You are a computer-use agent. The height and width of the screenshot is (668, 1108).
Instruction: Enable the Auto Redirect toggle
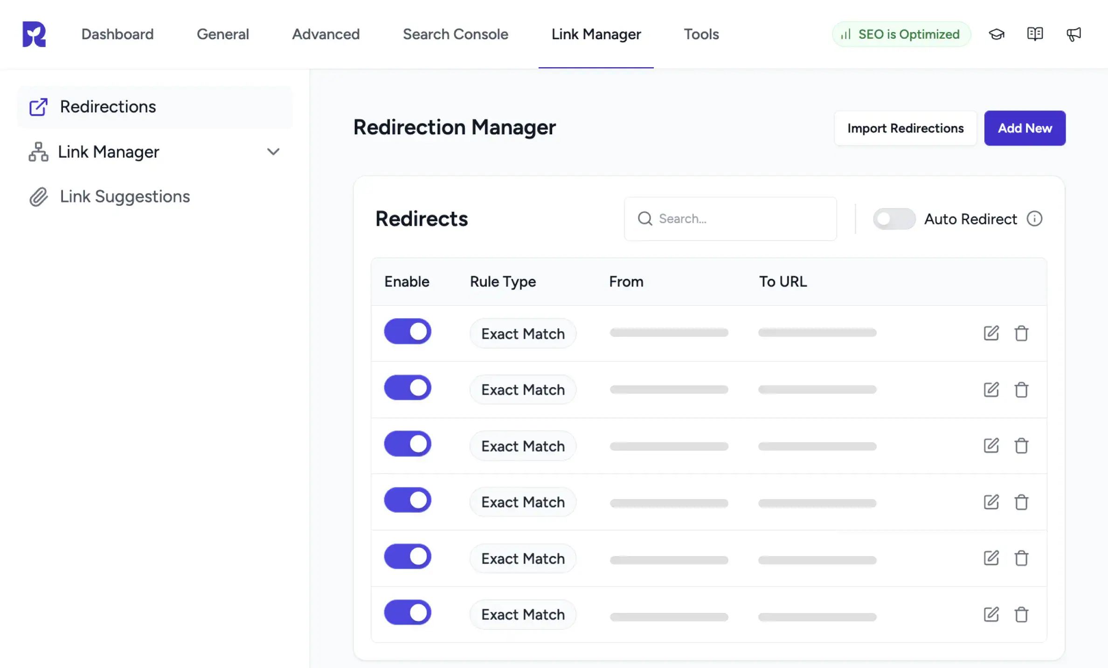pyautogui.click(x=894, y=219)
